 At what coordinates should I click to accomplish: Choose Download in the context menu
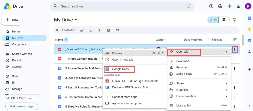point(199,61)
